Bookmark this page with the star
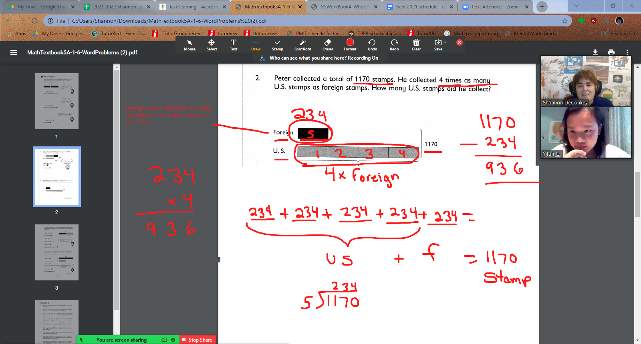The width and height of the screenshot is (641, 344). coord(564,21)
